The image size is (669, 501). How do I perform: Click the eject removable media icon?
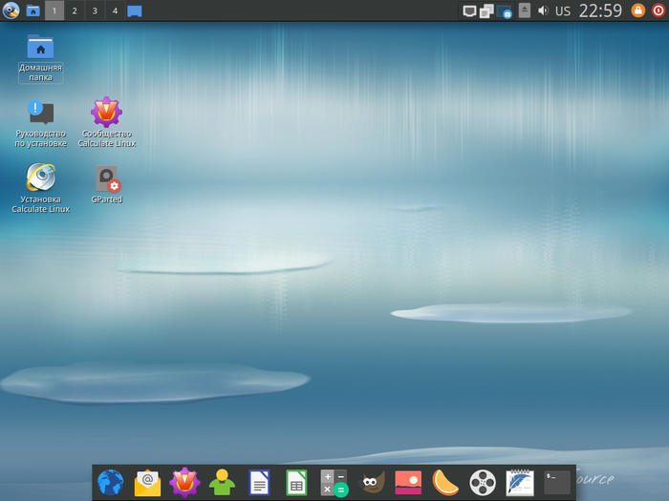(525, 10)
